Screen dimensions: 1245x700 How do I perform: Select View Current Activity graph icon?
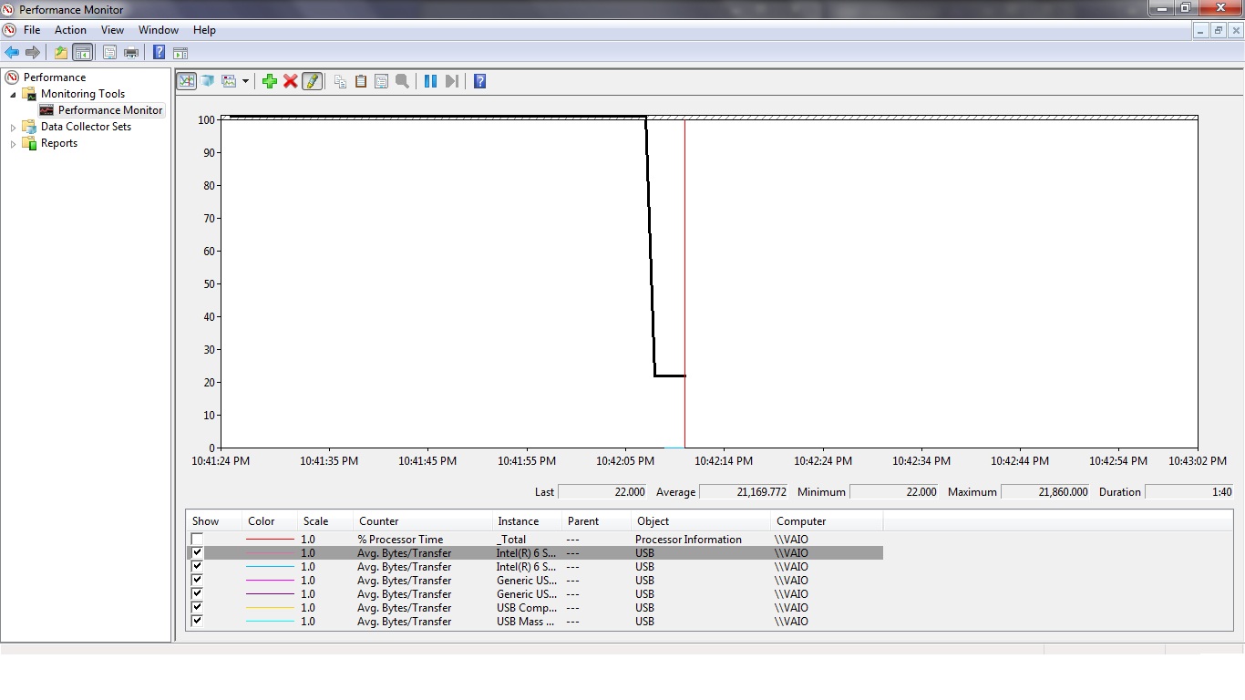tap(186, 81)
